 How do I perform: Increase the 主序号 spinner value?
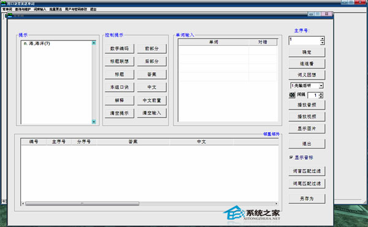(x=322, y=39)
